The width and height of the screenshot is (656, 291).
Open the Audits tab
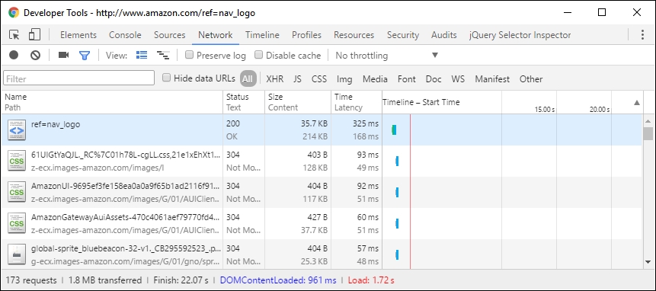444,35
